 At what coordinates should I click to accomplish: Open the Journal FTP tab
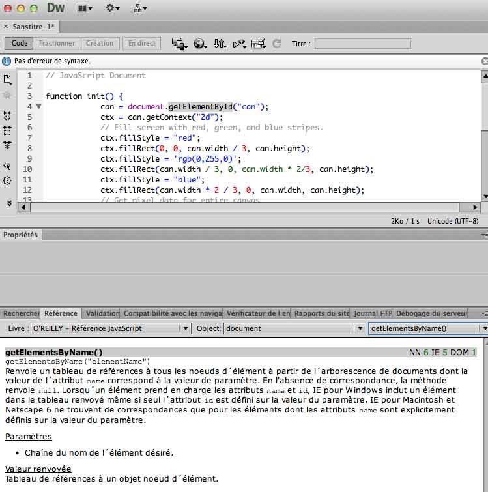(373, 313)
